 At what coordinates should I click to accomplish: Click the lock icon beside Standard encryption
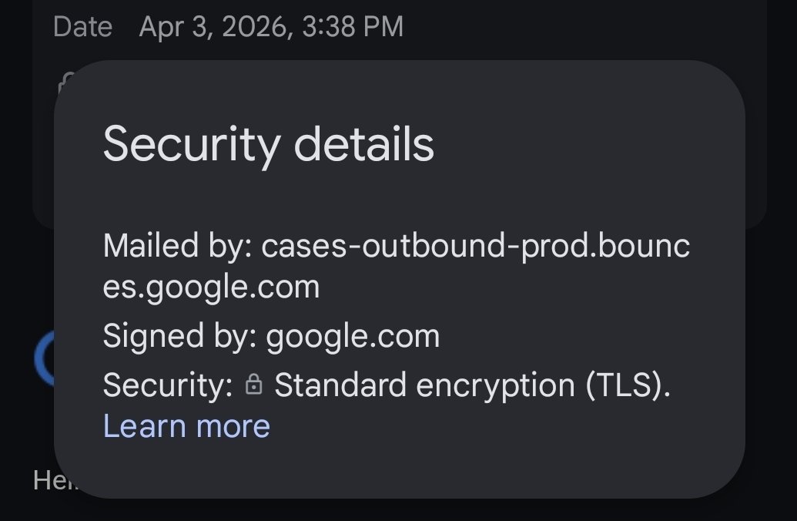(253, 385)
